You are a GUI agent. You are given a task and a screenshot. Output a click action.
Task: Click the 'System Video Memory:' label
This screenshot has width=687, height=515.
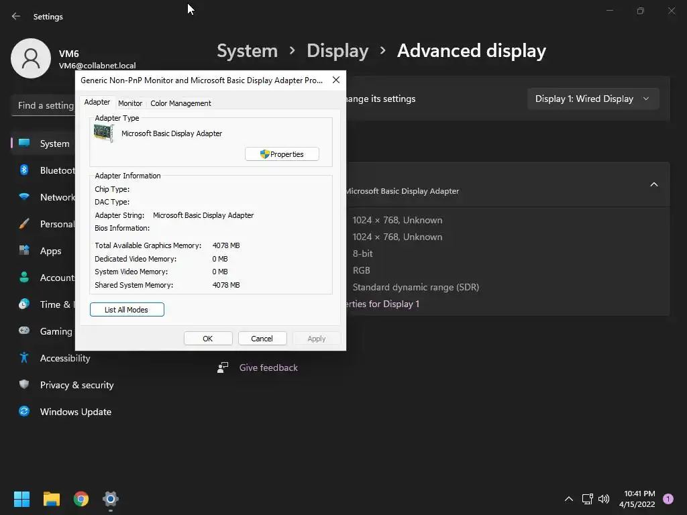(131, 272)
